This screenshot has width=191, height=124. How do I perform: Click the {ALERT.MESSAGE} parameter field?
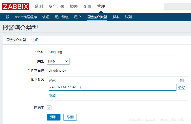112,87
